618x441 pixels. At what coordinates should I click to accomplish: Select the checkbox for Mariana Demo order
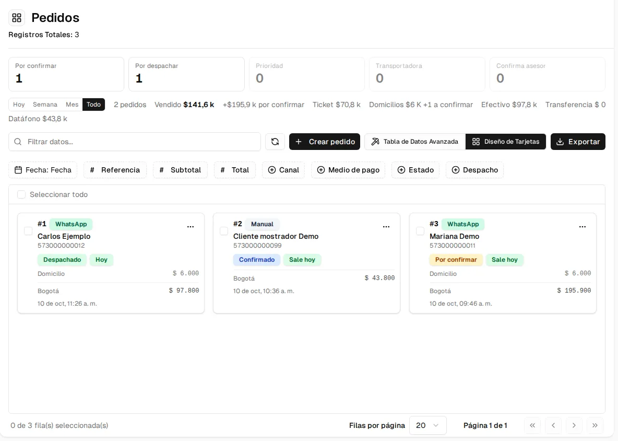coord(420,231)
